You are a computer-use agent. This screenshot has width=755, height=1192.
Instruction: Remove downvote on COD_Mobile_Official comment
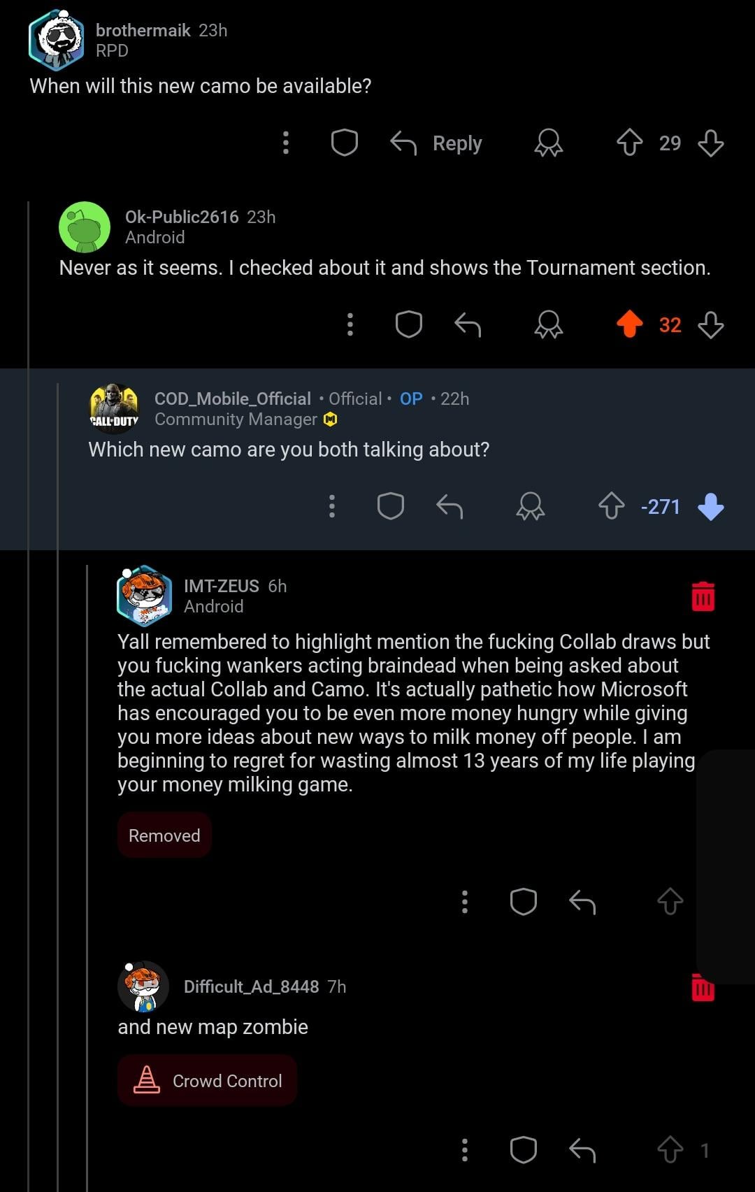point(710,505)
